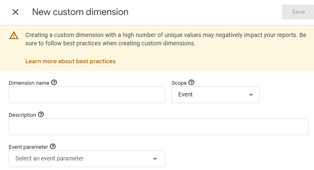
Task: Show help for Description
Action: click(x=41, y=114)
